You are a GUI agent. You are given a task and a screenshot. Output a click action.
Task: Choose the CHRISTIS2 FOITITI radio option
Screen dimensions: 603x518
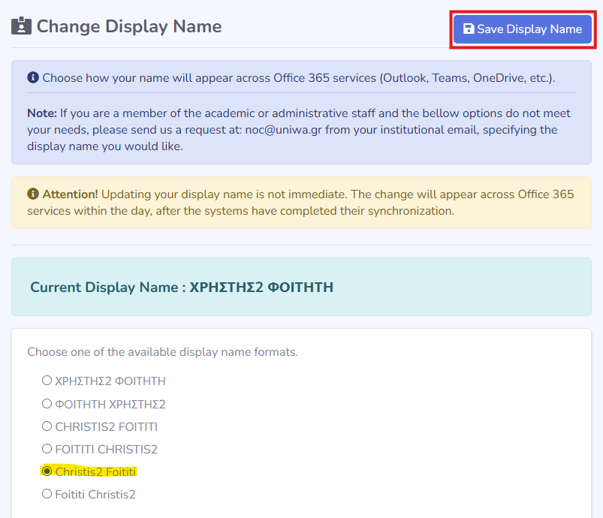[47, 426]
